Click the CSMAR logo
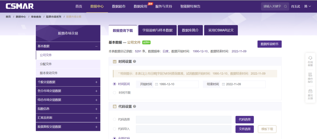Screen dimensions: 317x139 (20, 6)
